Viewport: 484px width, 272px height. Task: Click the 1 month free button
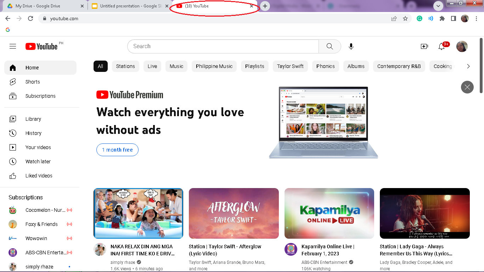tap(117, 150)
